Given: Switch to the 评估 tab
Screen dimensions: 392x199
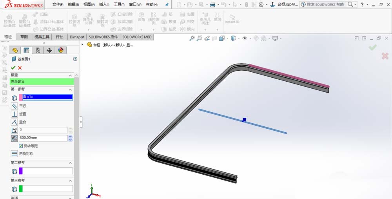Looking at the screenshot, I should (x=60, y=37).
